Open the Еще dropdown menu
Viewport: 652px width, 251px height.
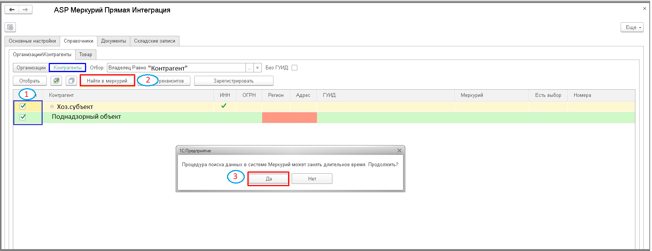click(632, 27)
